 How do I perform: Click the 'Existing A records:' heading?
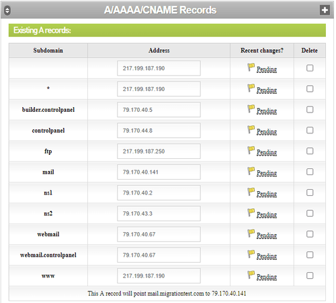pyautogui.click(x=42, y=30)
